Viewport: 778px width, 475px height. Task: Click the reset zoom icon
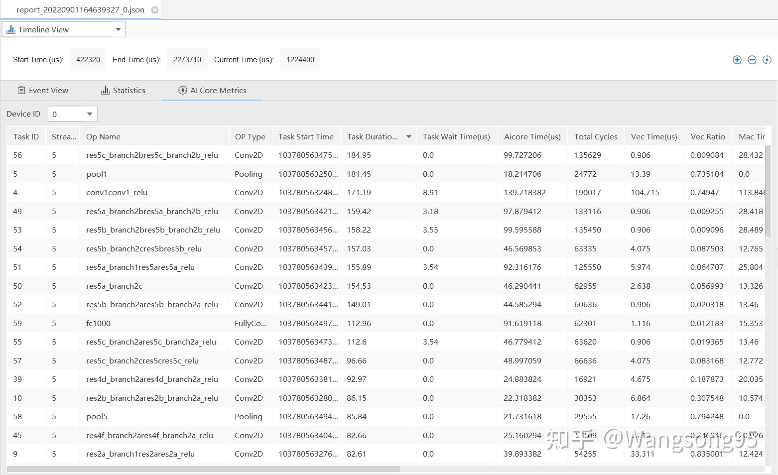click(x=767, y=60)
